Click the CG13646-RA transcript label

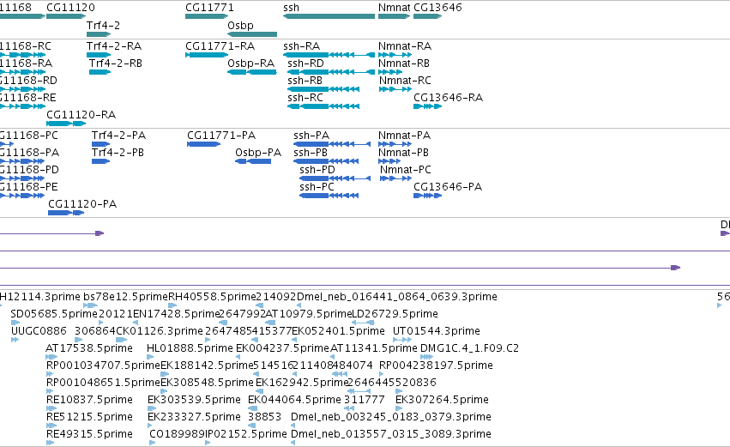(x=448, y=98)
